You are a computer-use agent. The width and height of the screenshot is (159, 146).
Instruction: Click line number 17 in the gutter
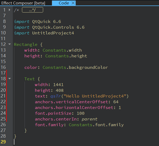(x=3, y=73)
